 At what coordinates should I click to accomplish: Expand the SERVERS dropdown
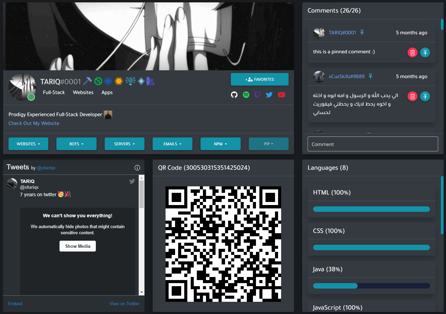click(124, 144)
